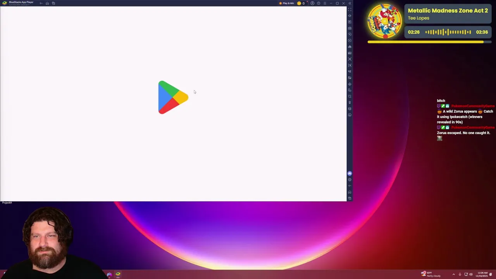Take a screenshot using the side toolbar icon

pyautogui.click(x=350, y=59)
